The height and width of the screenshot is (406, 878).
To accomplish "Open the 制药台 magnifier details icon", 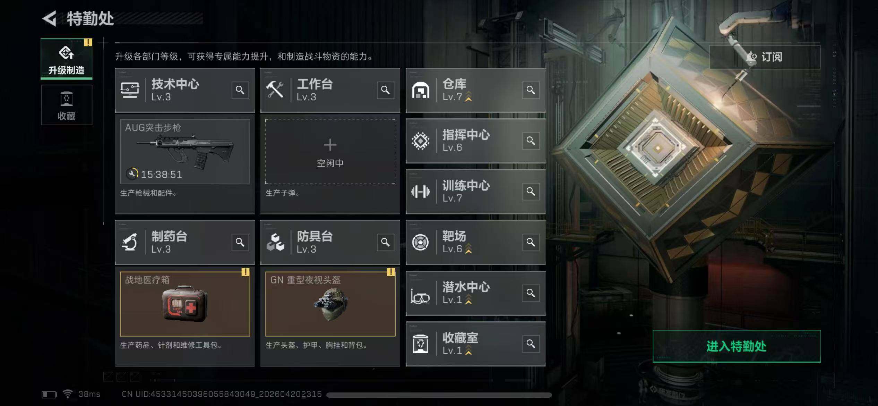I will [x=240, y=242].
